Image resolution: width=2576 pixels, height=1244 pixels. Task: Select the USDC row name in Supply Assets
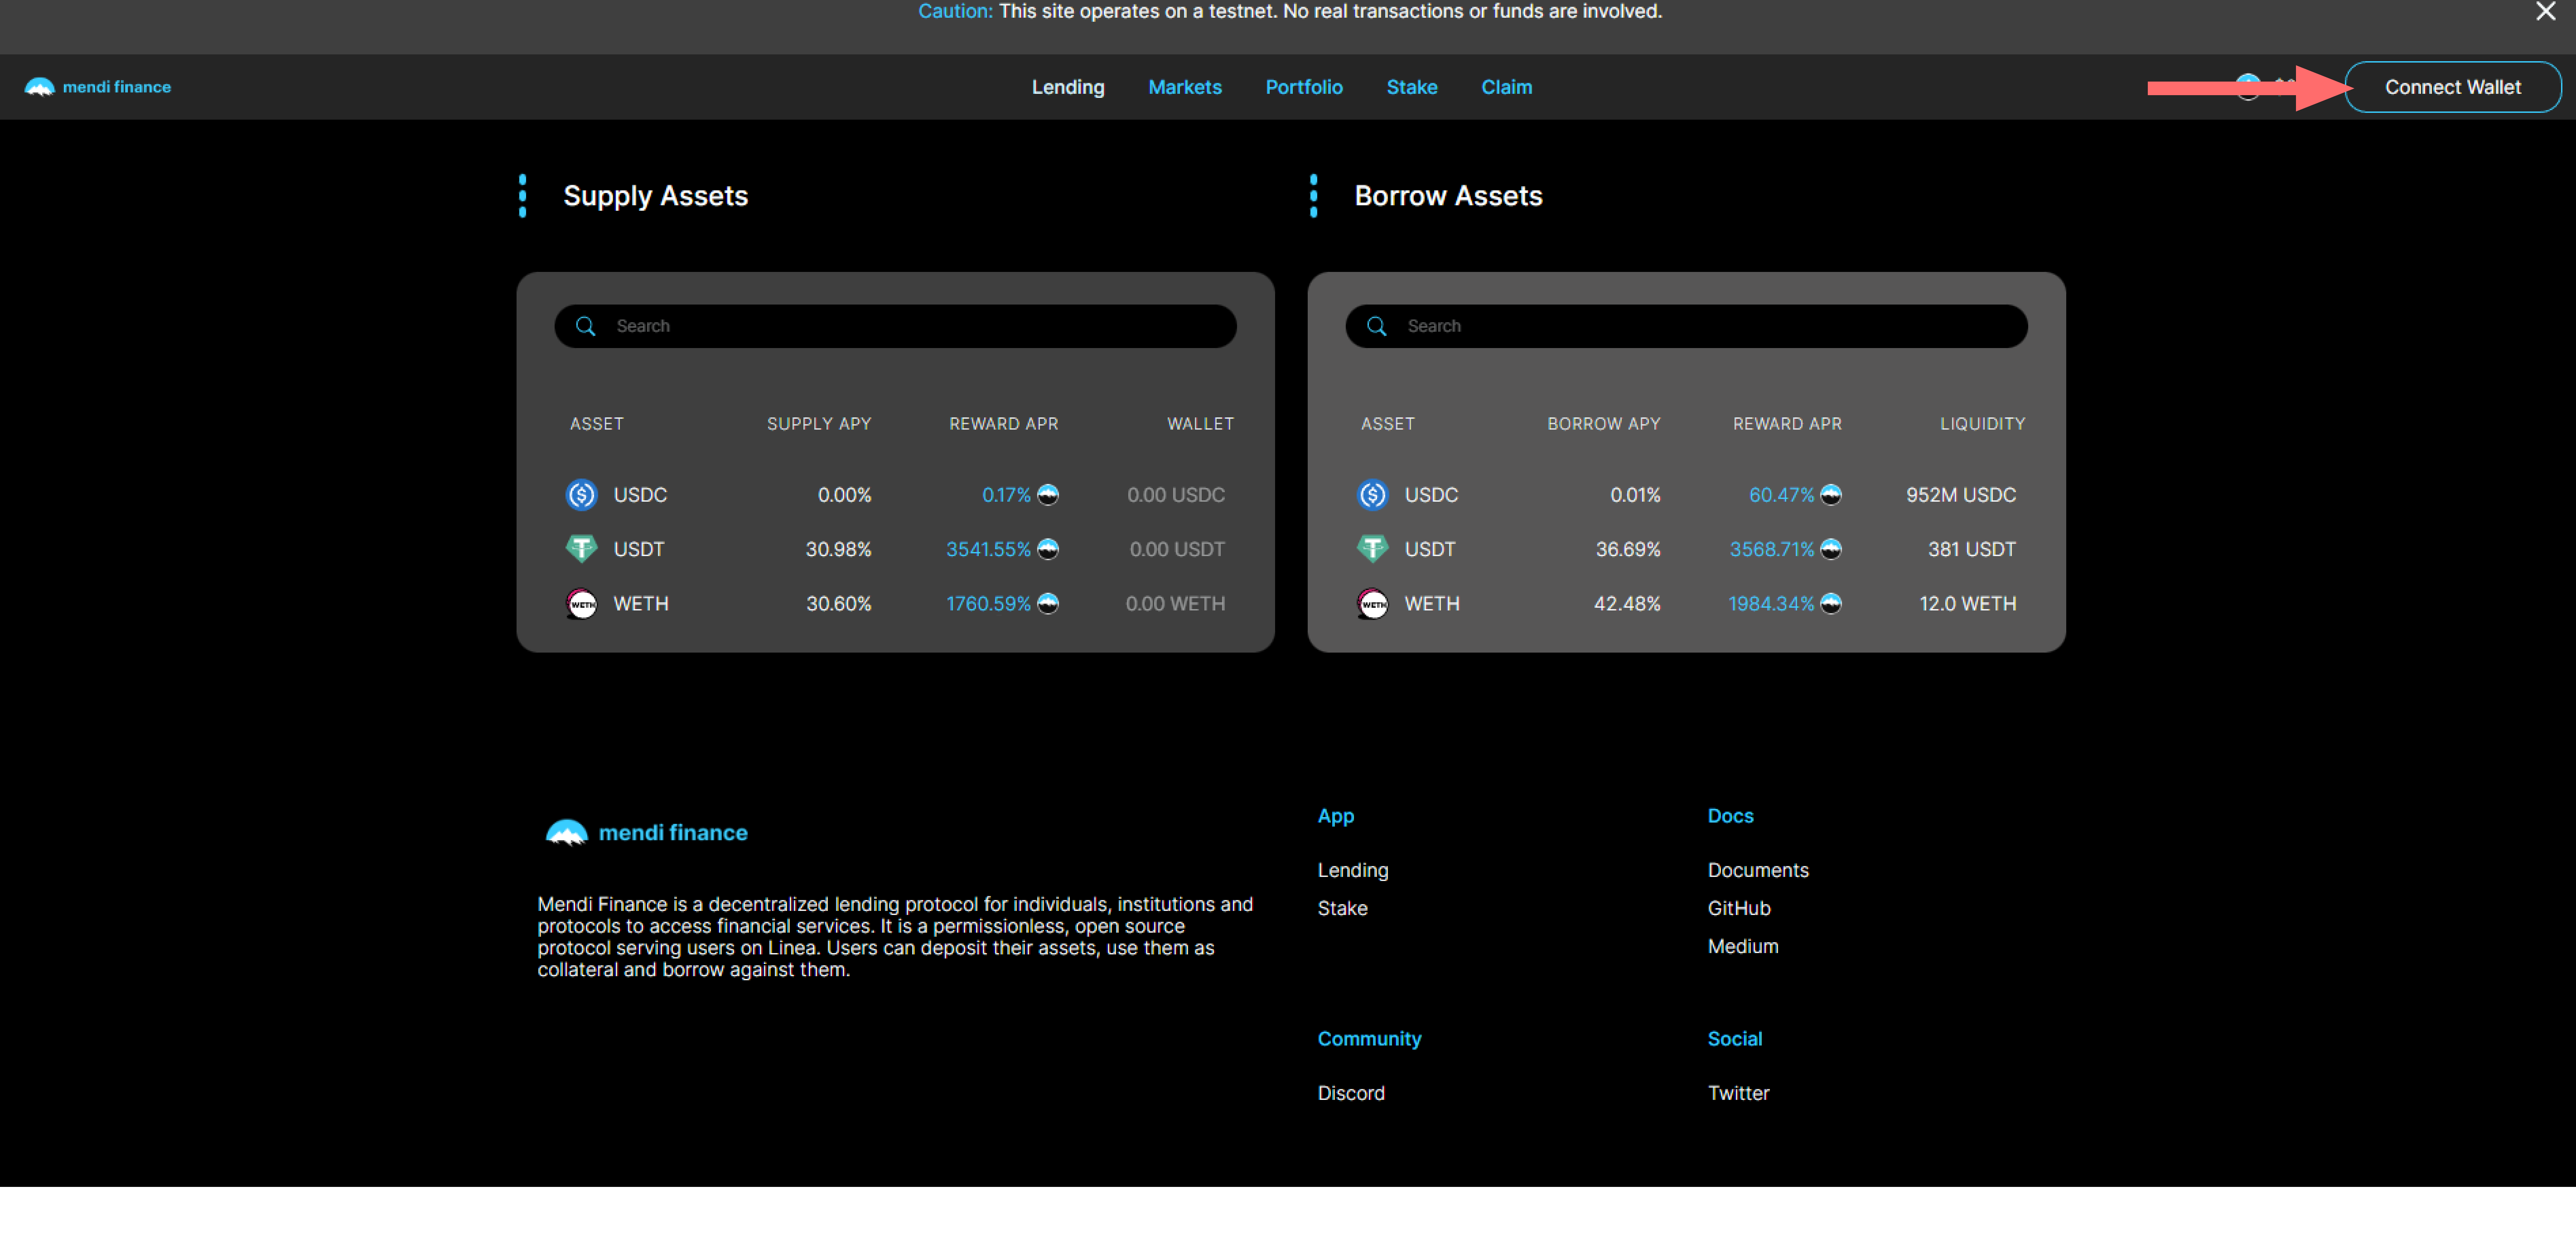(x=640, y=495)
